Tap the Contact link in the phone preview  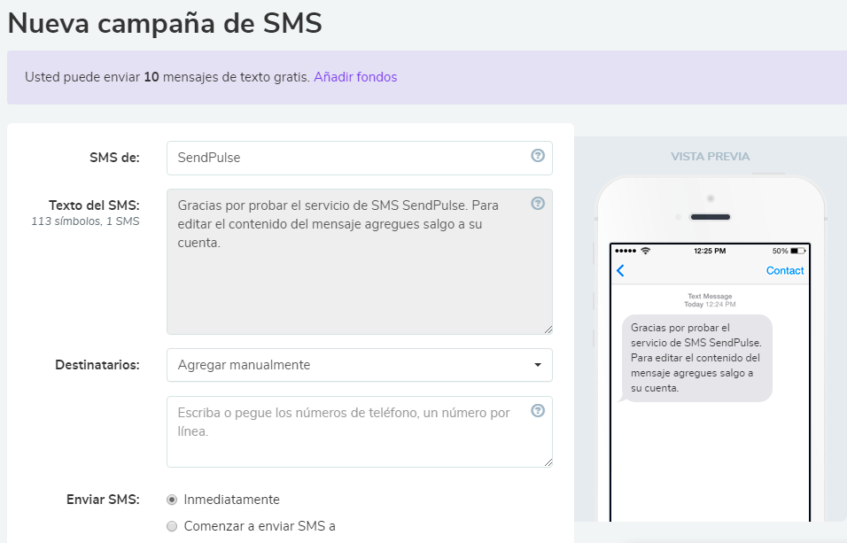[x=784, y=271]
